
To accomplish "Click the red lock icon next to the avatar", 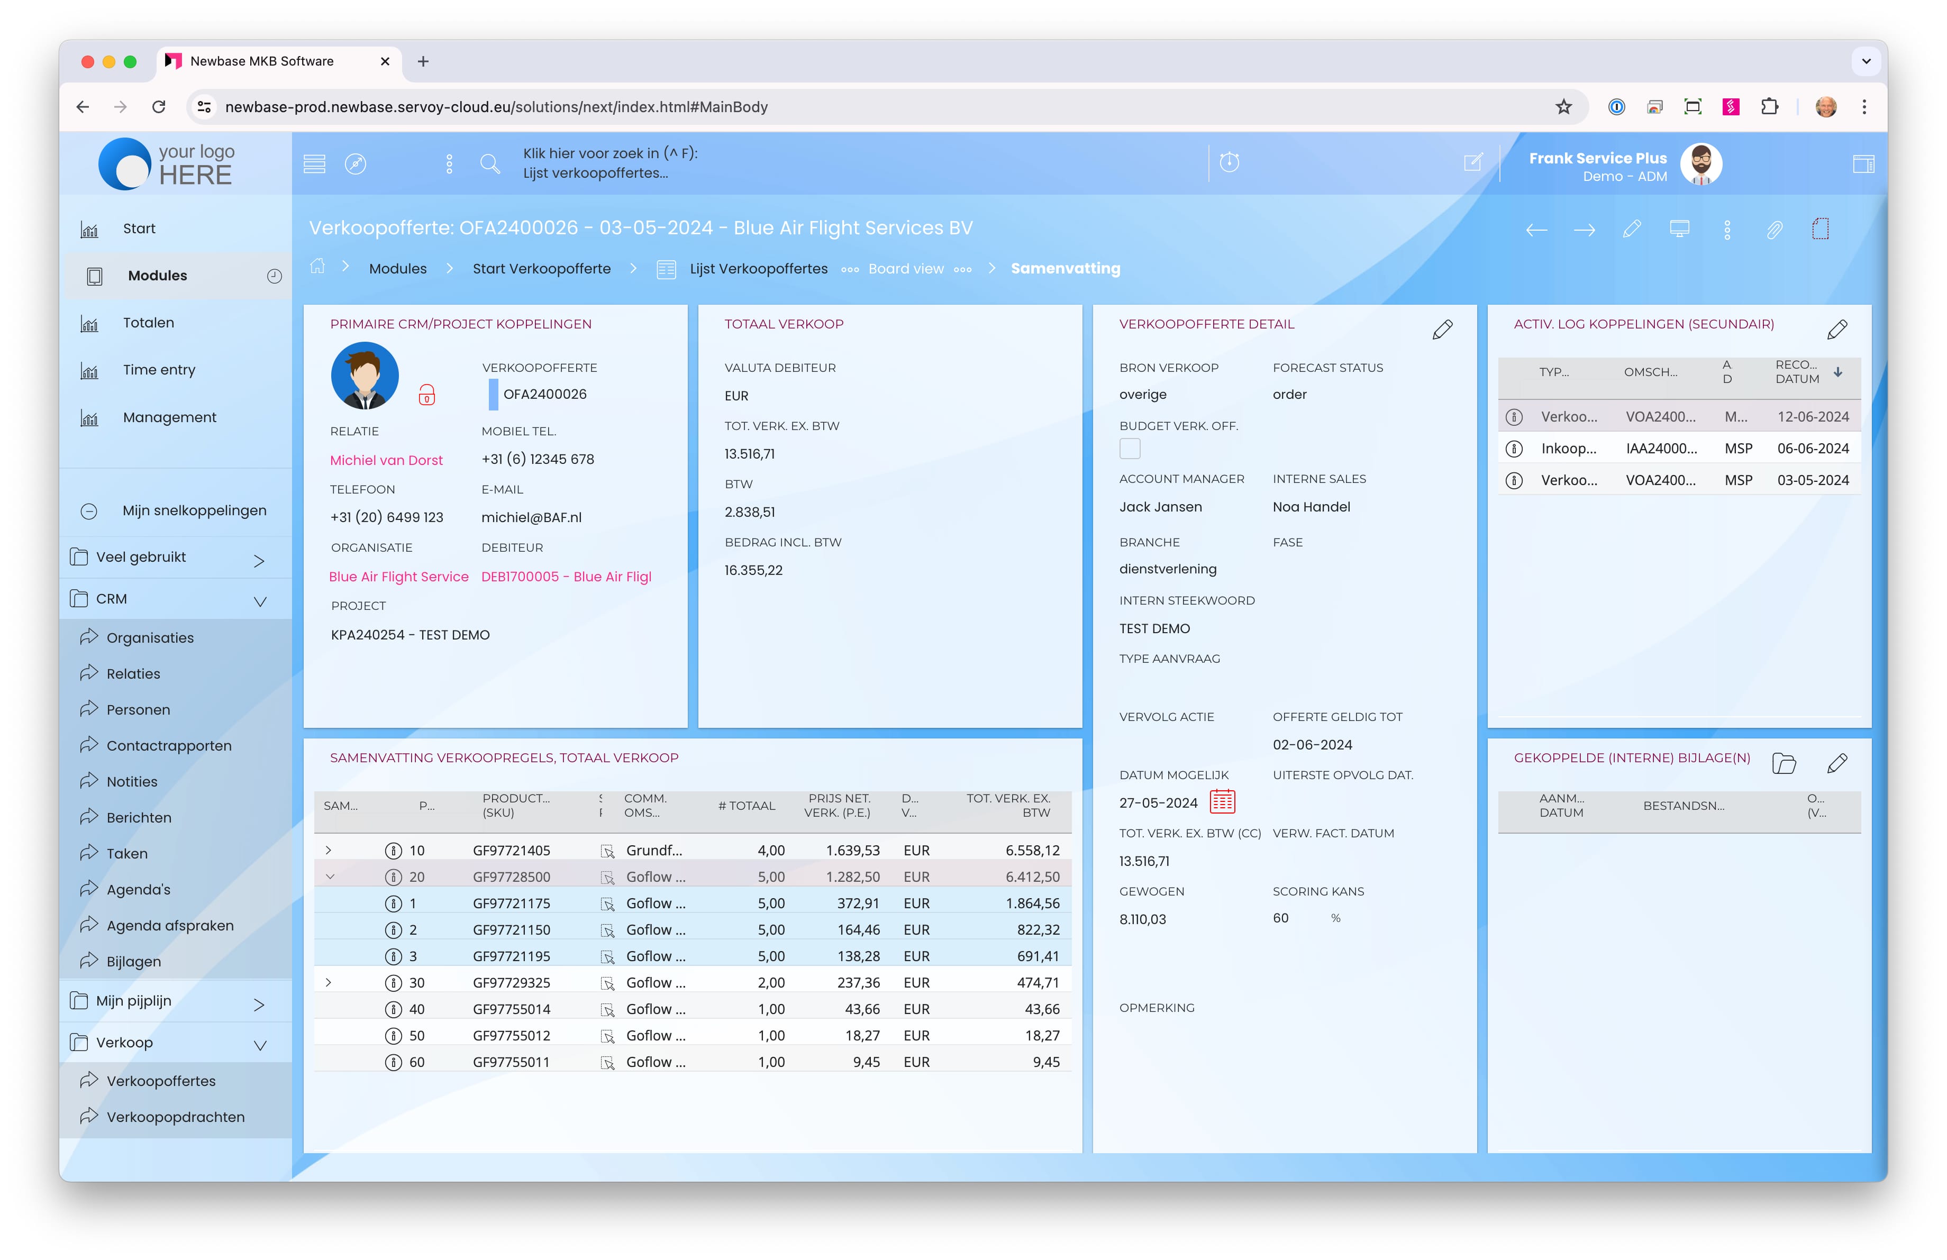I will pos(426,396).
